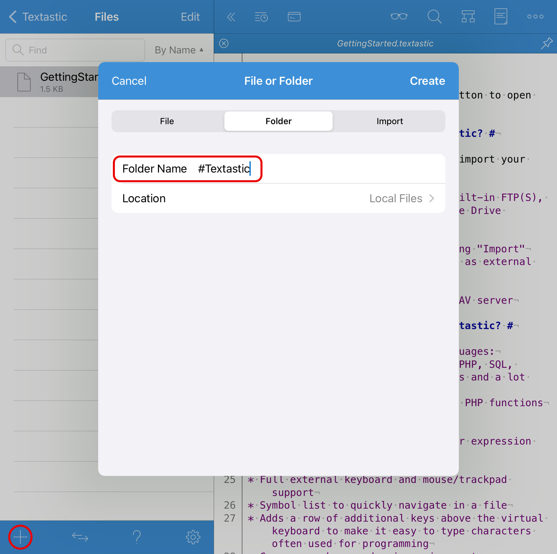Open the By Name sort dropdown
The width and height of the screenshot is (557, 554).
tap(179, 50)
